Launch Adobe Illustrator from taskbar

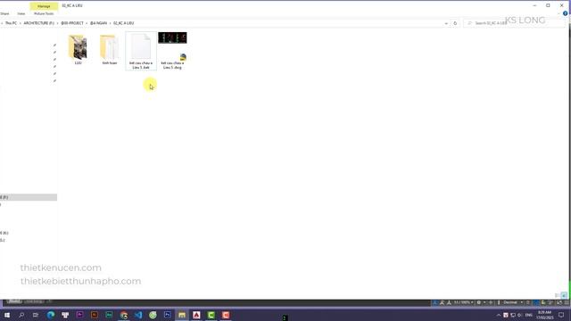point(95,315)
